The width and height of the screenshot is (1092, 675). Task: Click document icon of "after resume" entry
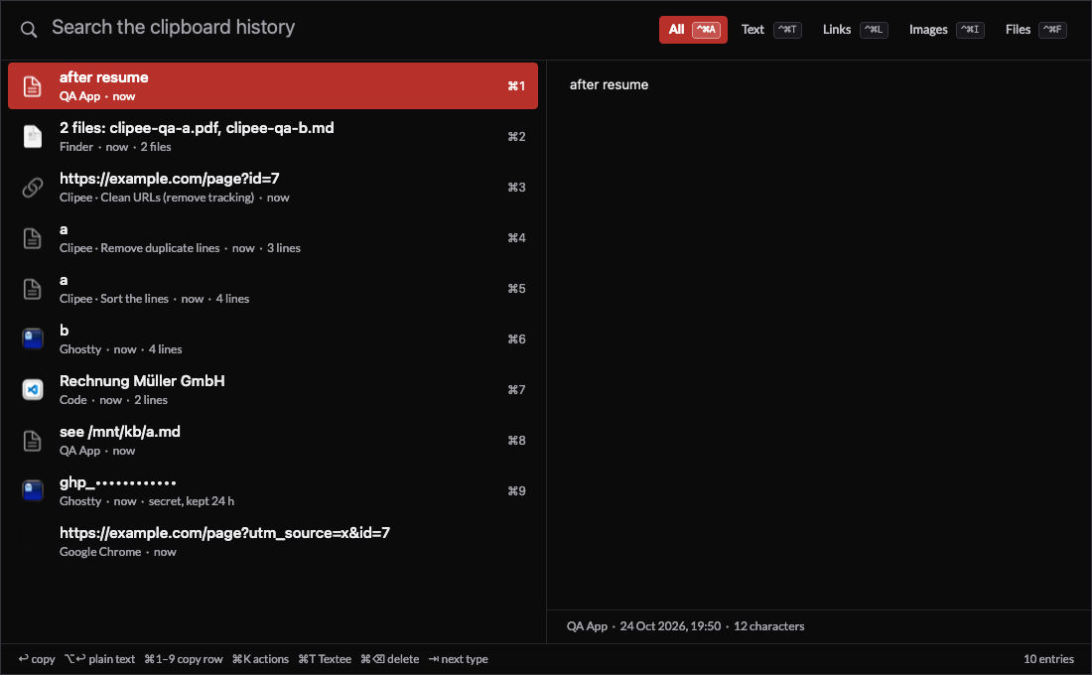(x=32, y=86)
